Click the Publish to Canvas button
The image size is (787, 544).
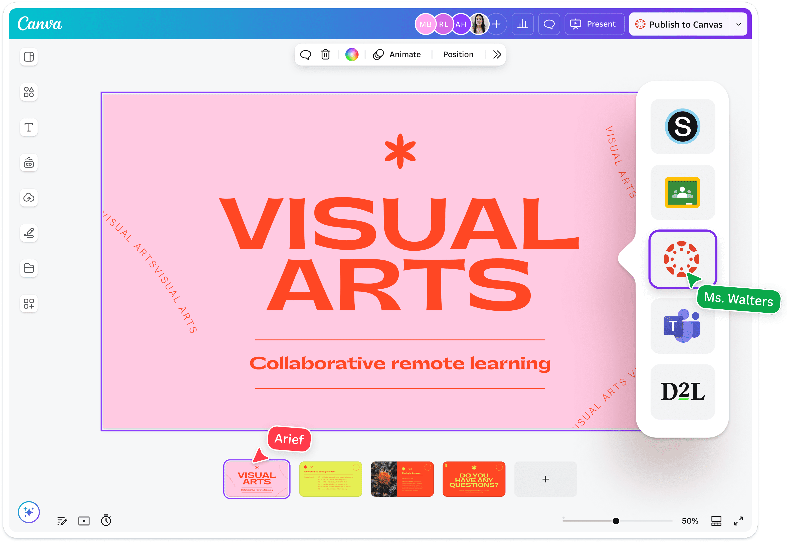[679, 25]
